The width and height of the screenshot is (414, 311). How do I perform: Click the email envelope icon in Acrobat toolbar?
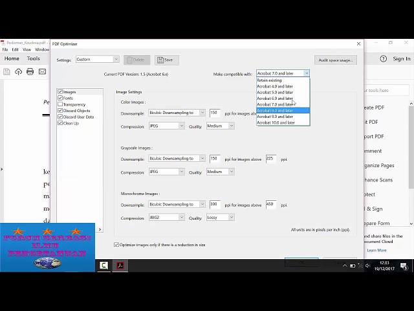coord(42,72)
